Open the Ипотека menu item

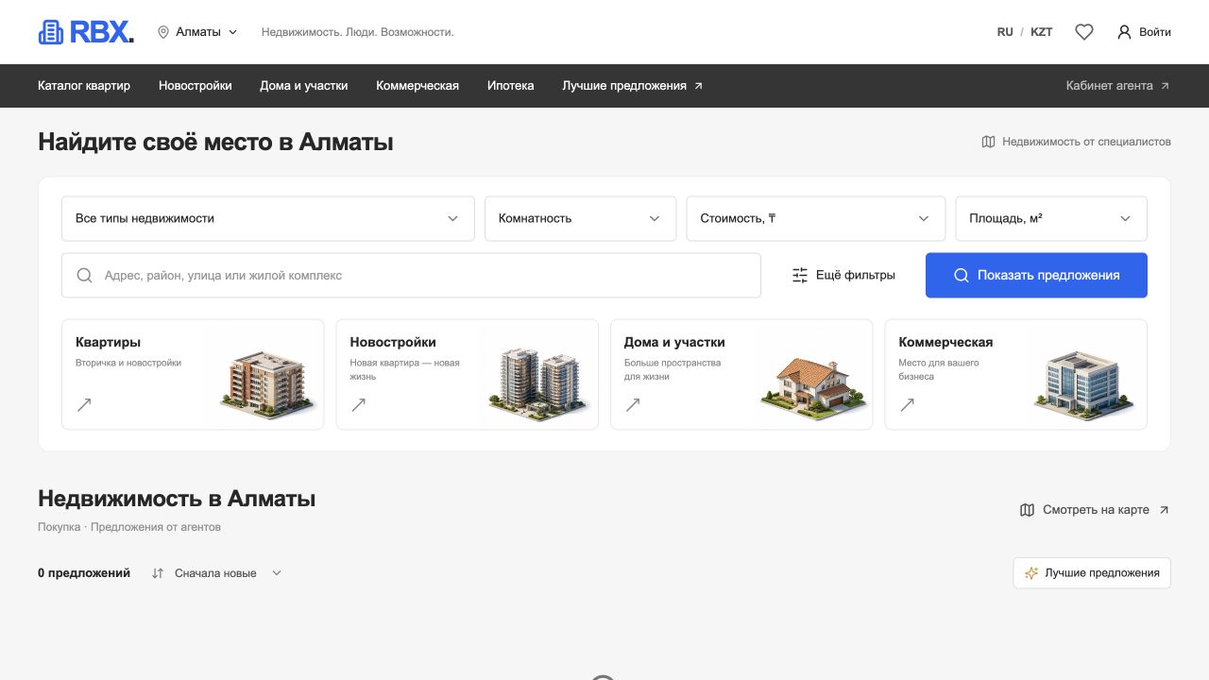(511, 86)
